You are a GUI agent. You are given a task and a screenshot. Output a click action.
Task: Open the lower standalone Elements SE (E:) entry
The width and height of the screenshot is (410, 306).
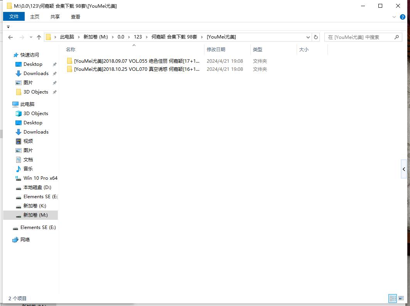[38, 227]
